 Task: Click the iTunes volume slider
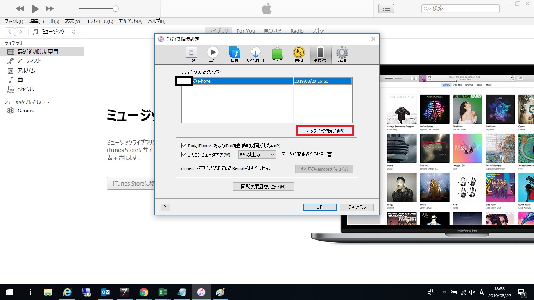pos(99,9)
